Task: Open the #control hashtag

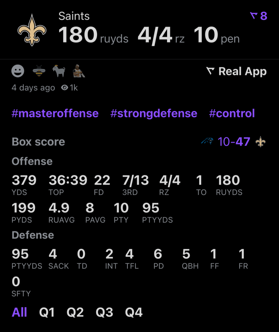Action: (232, 113)
